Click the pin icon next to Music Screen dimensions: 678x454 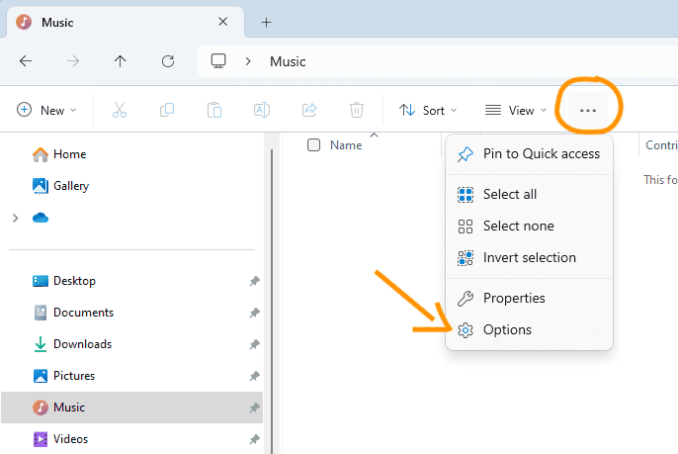pos(254,408)
